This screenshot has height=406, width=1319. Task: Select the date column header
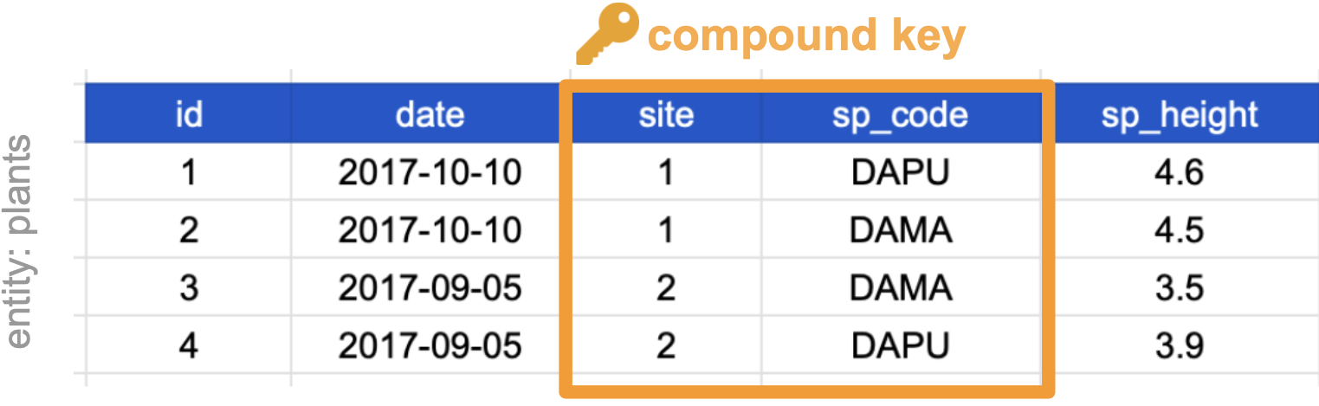[x=430, y=114]
